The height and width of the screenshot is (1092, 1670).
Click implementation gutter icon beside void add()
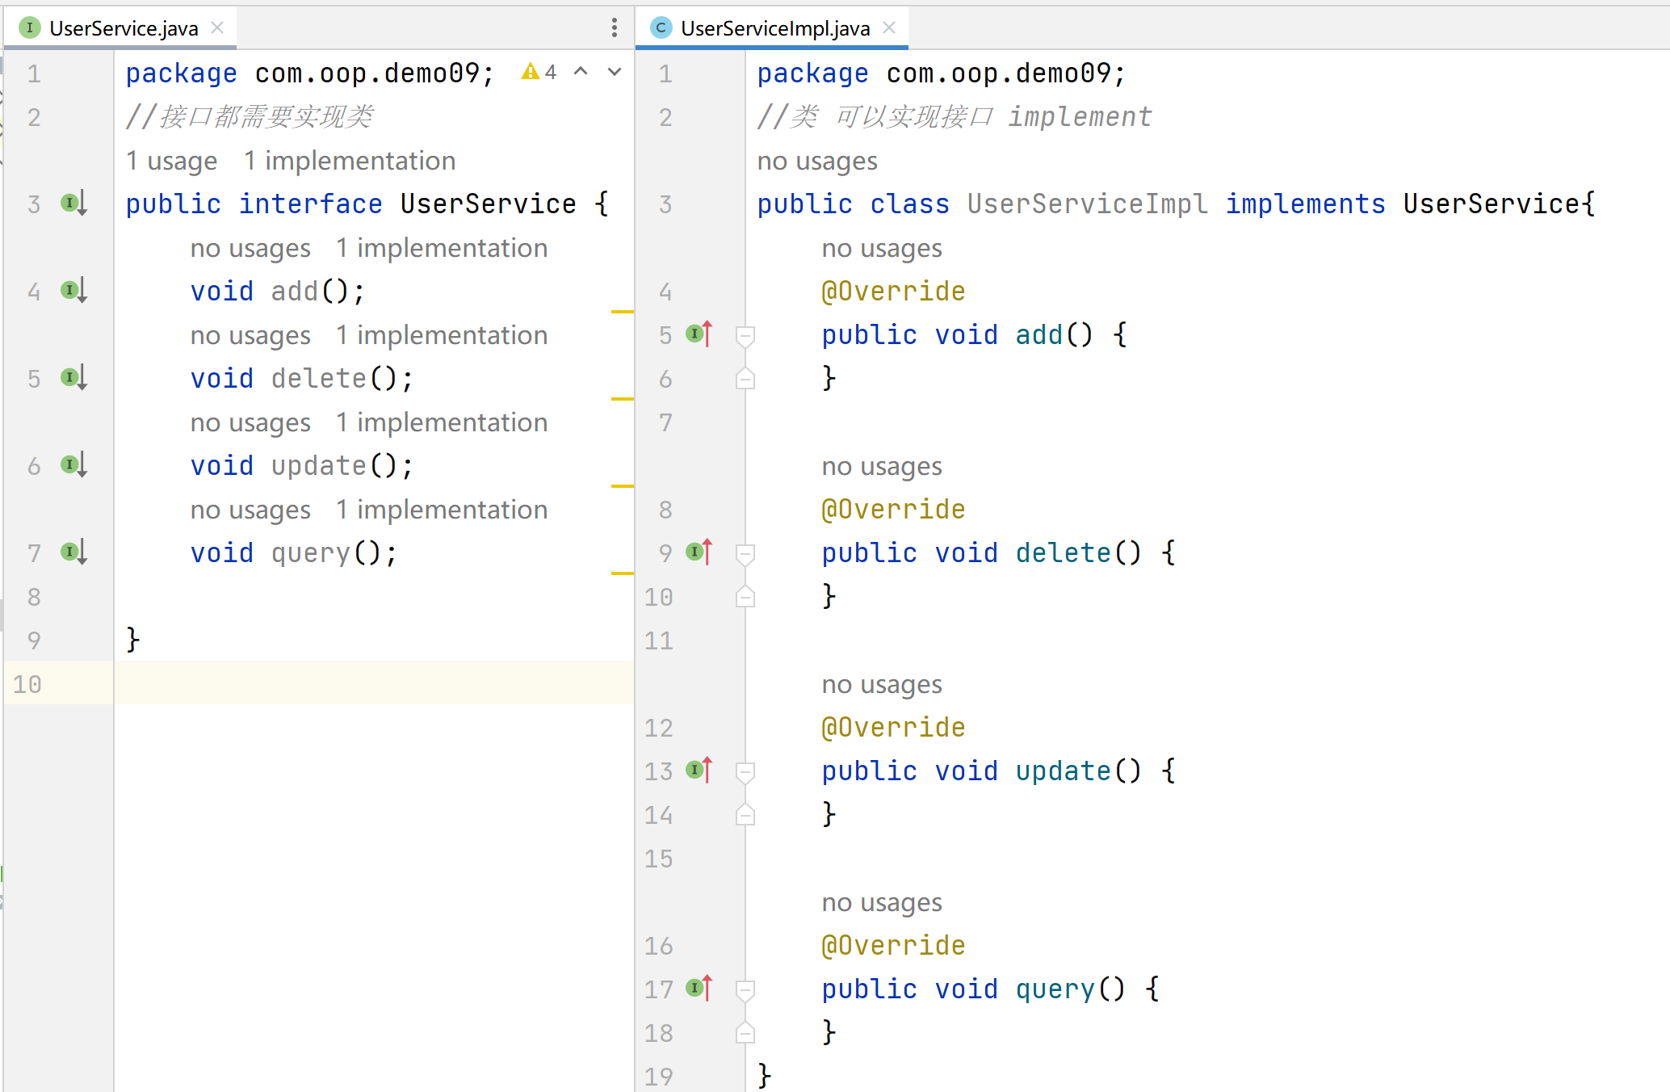[x=73, y=290]
